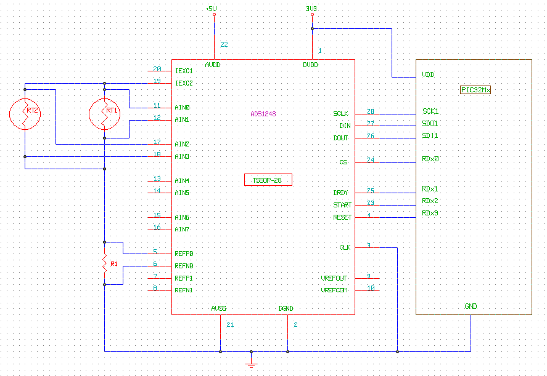Click the SDO1 label on PIC32Mx
547x376 pixels.
tap(430, 124)
